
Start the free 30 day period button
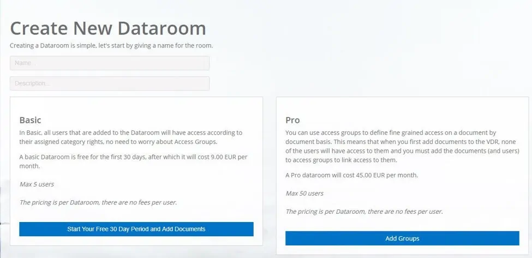coord(136,229)
